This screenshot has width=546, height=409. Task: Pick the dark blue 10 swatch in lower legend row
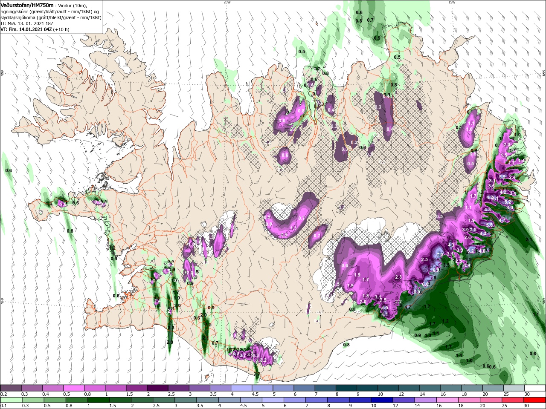click(x=381, y=400)
